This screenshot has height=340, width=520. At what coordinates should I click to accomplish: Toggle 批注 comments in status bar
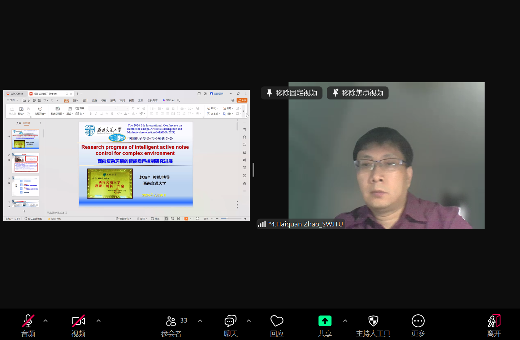point(155,219)
